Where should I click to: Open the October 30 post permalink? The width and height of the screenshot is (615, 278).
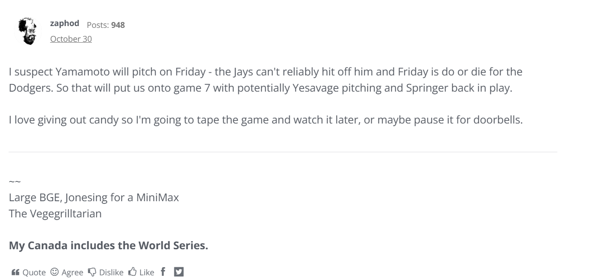(71, 39)
